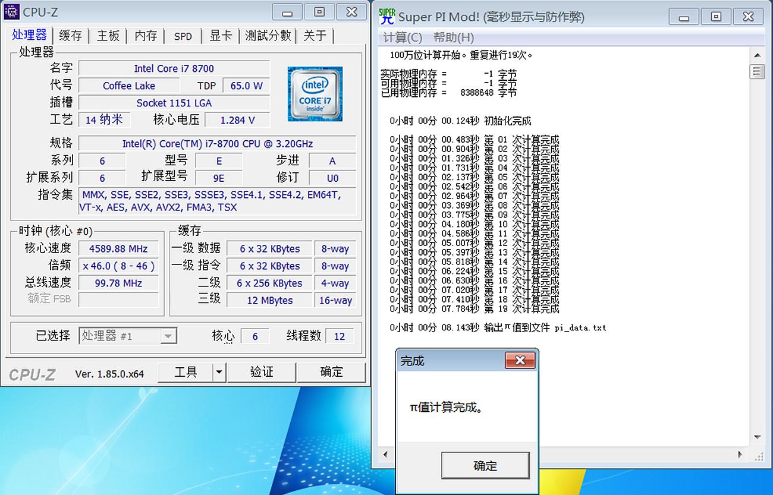Click the 14 纳米 process value
This screenshot has height=495, width=773.
[x=104, y=120]
